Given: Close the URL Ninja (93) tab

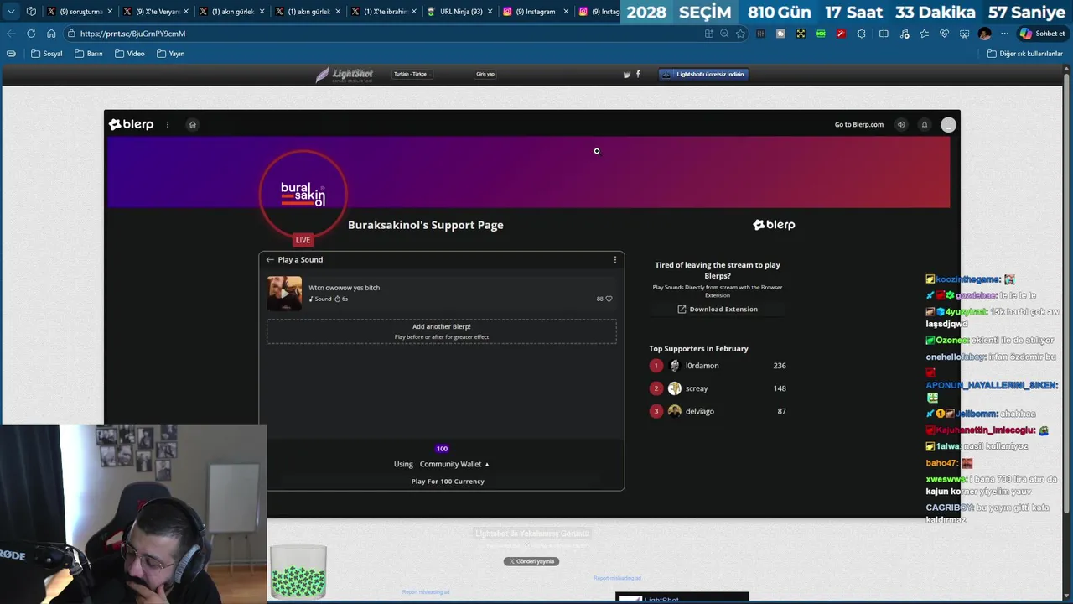Looking at the screenshot, I should coord(490,12).
